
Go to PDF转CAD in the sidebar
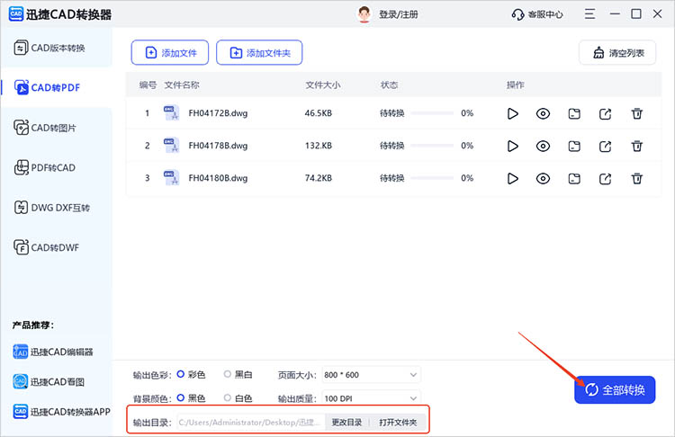coord(57,168)
